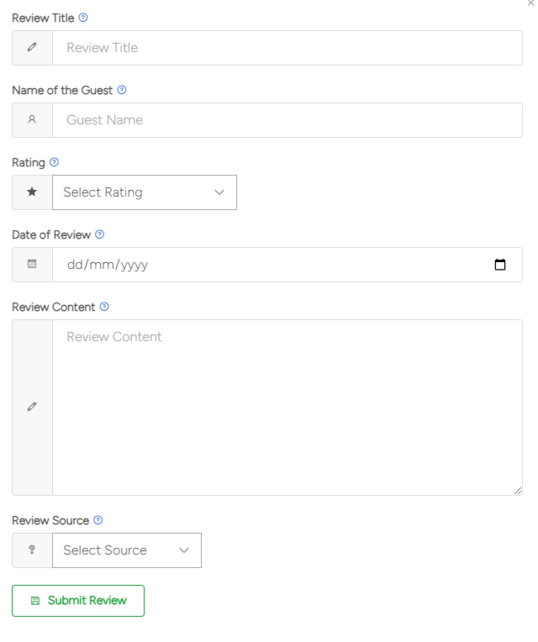This screenshot has height=642, width=538.
Task: Open the calendar picker in date field
Action: [500, 265]
